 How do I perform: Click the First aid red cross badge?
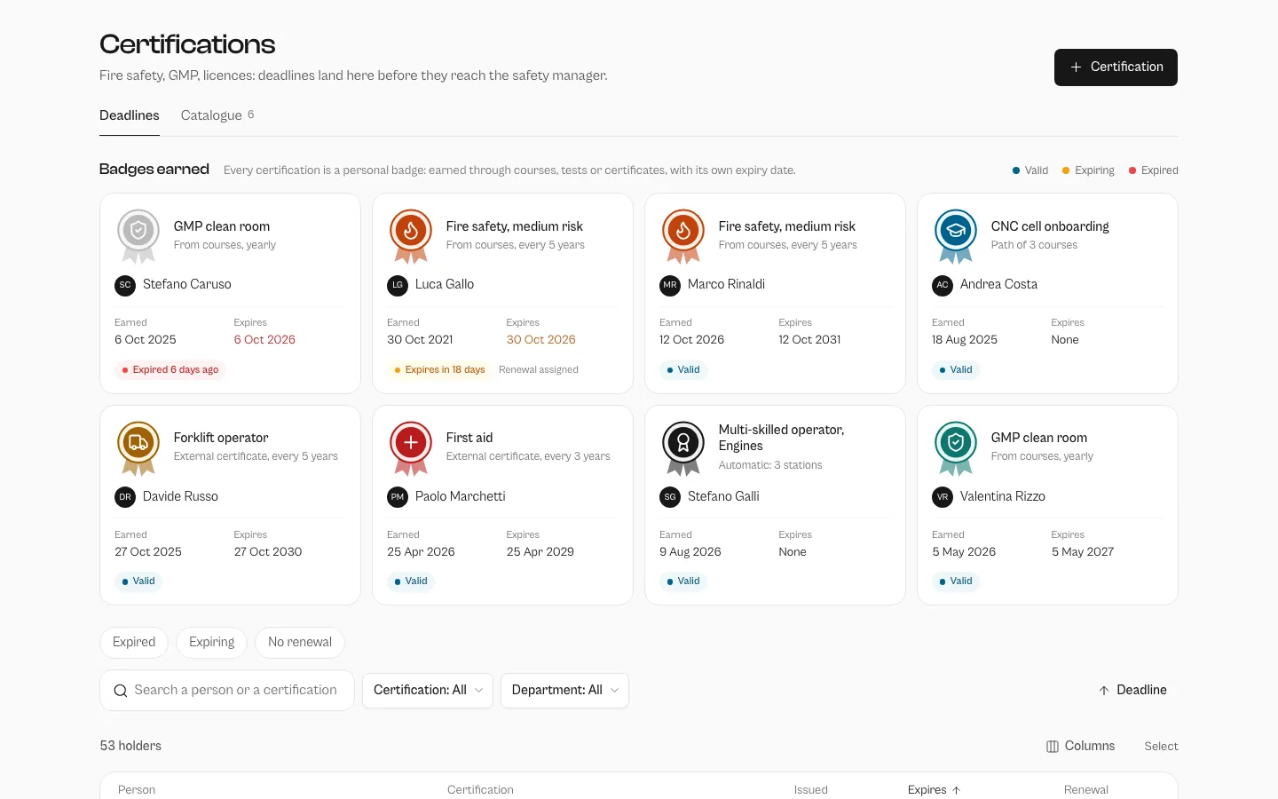tap(411, 447)
